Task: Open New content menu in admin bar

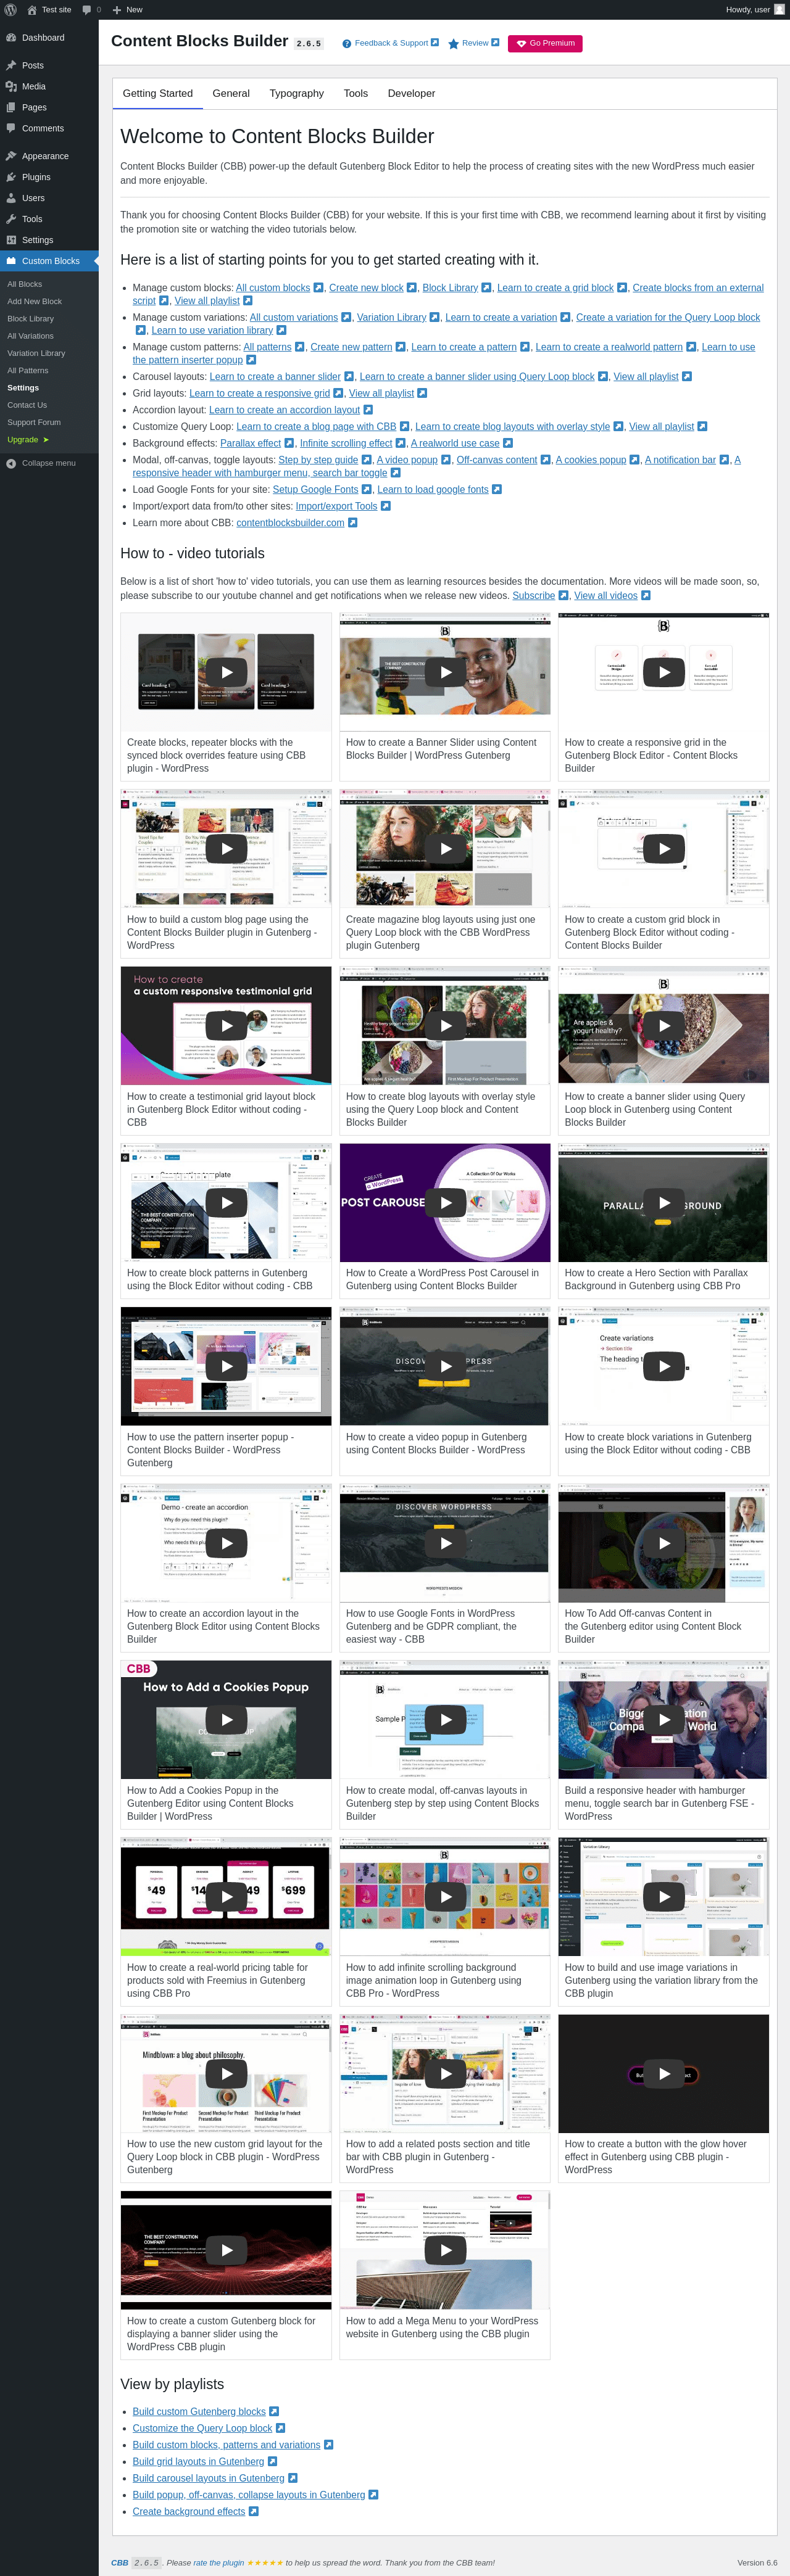Action: (127, 10)
